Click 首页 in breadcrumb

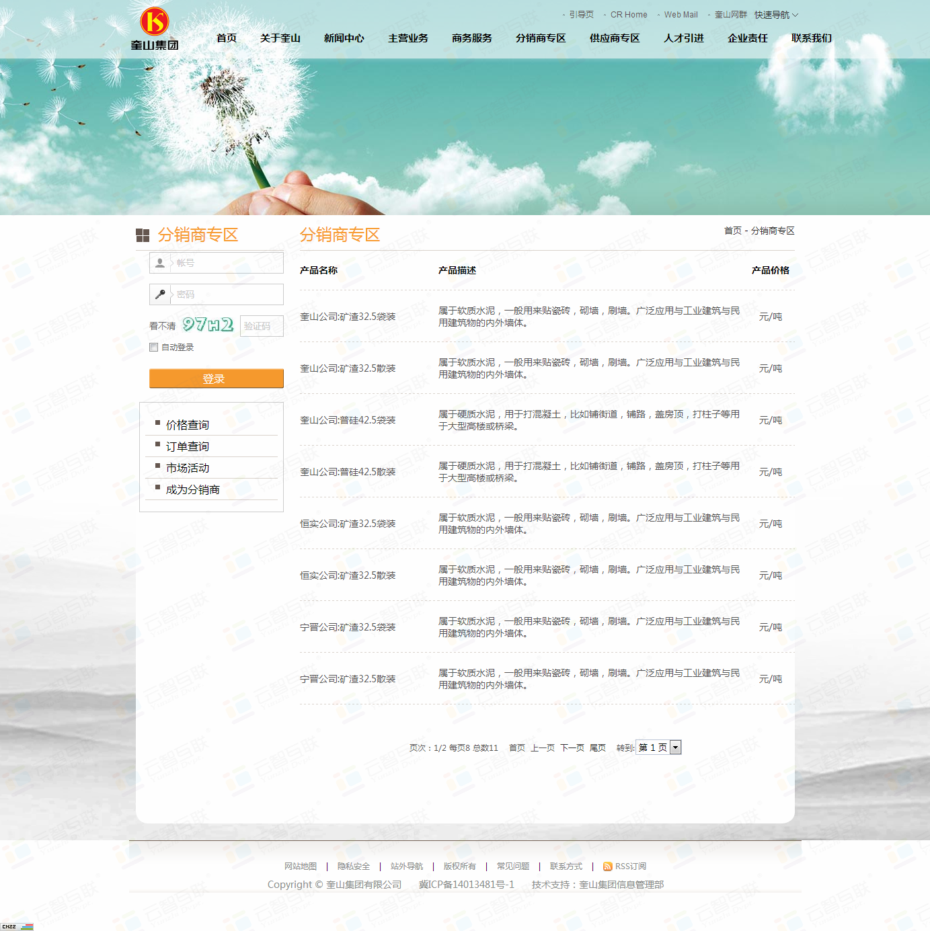click(x=732, y=231)
